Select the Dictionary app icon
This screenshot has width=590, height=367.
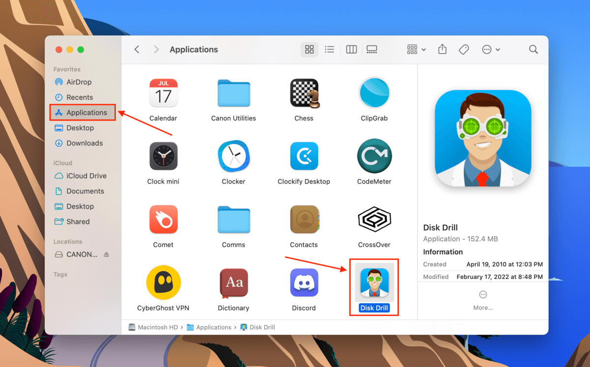[234, 283]
